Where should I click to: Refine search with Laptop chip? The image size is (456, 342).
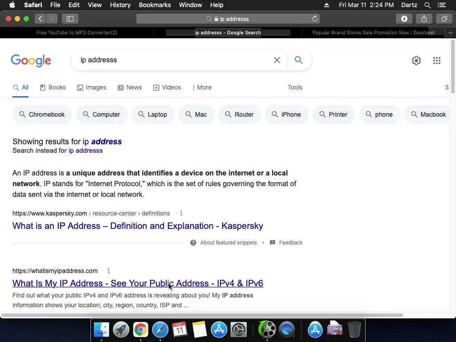pyautogui.click(x=153, y=114)
